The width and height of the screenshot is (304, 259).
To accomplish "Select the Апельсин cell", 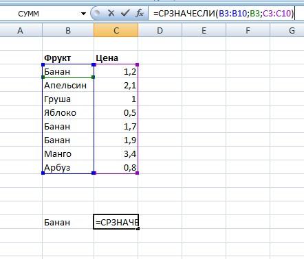I will pyautogui.click(x=68, y=85).
